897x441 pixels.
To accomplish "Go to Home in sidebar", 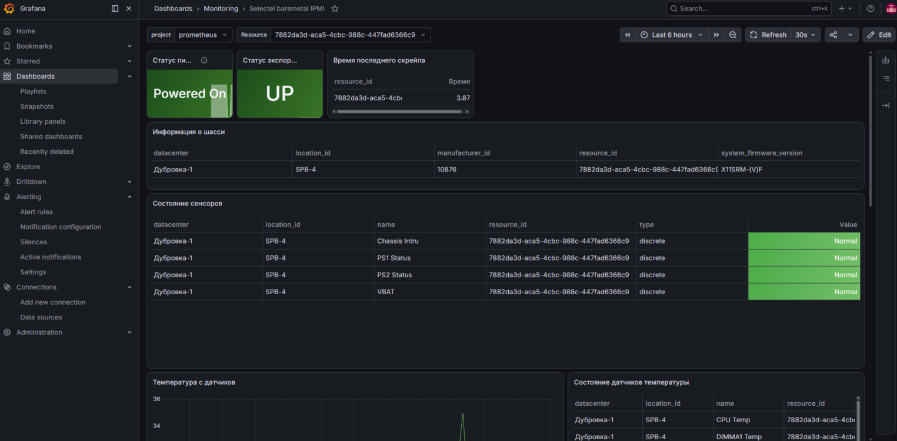I will (26, 31).
